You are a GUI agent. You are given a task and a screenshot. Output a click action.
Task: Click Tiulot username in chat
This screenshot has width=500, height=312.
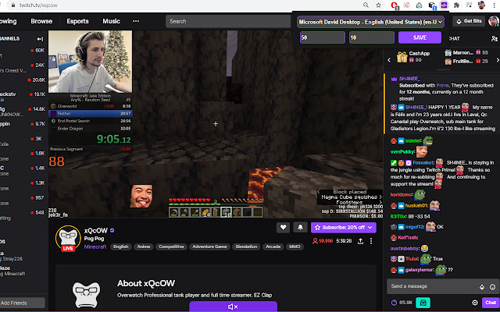[412, 259]
